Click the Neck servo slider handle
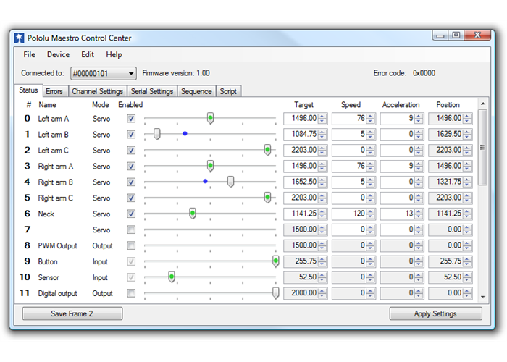 click(x=193, y=213)
